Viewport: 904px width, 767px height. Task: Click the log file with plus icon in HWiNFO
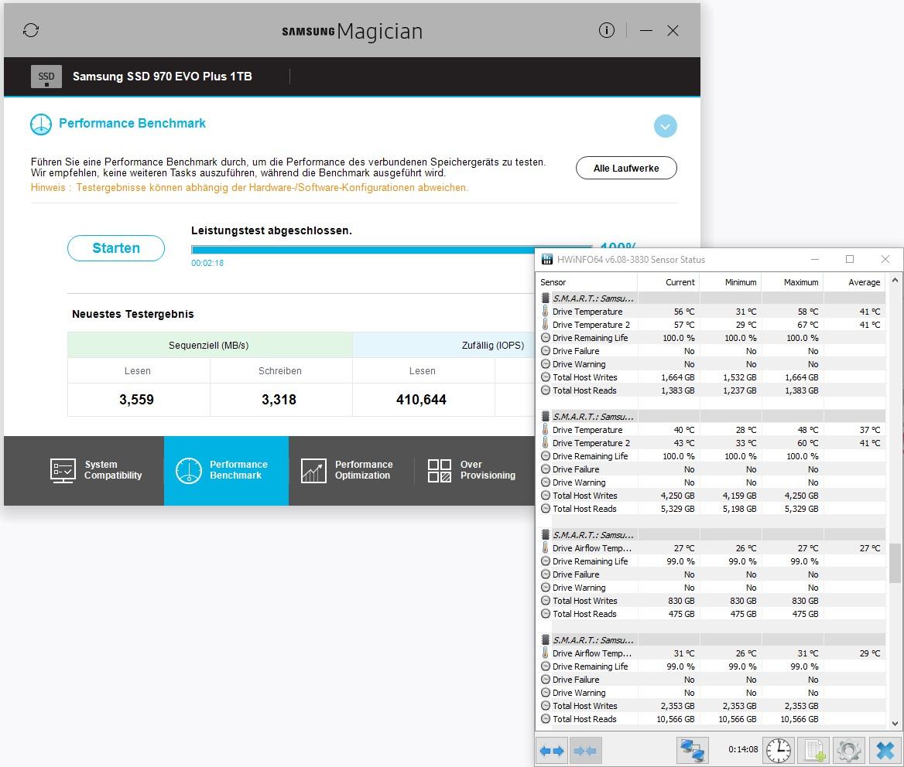pyautogui.click(x=815, y=750)
